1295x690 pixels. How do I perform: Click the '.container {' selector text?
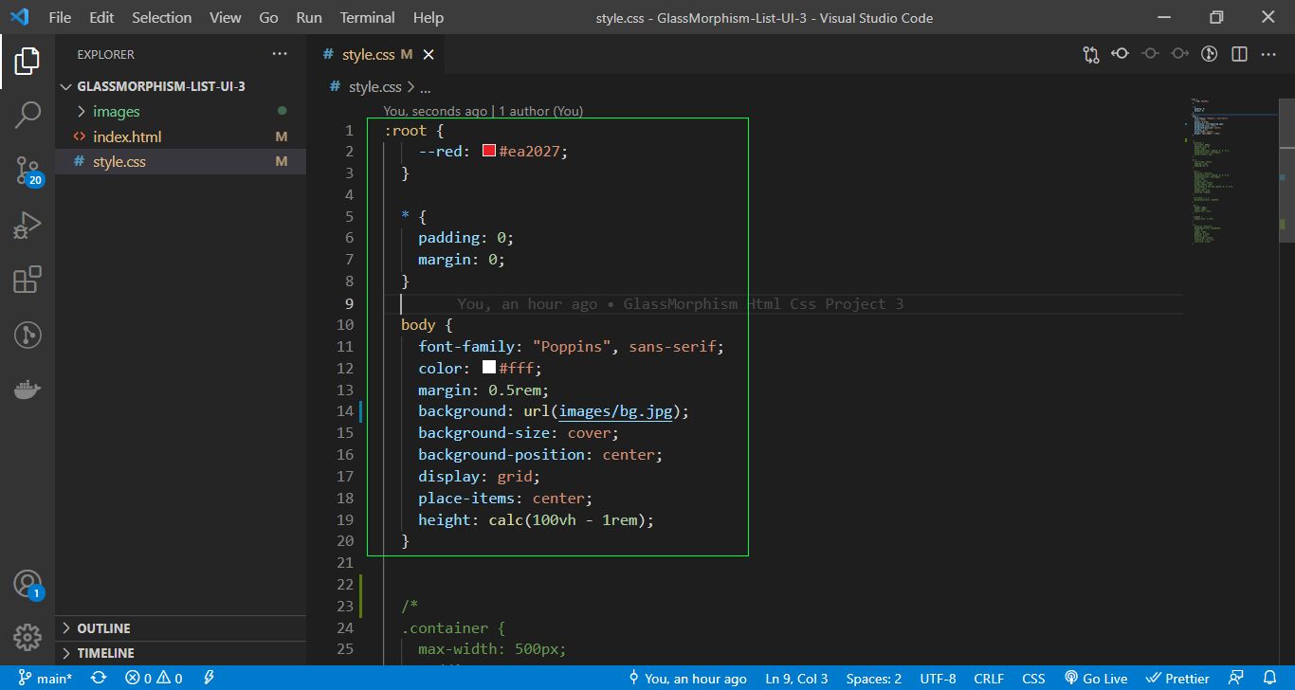[453, 628]
